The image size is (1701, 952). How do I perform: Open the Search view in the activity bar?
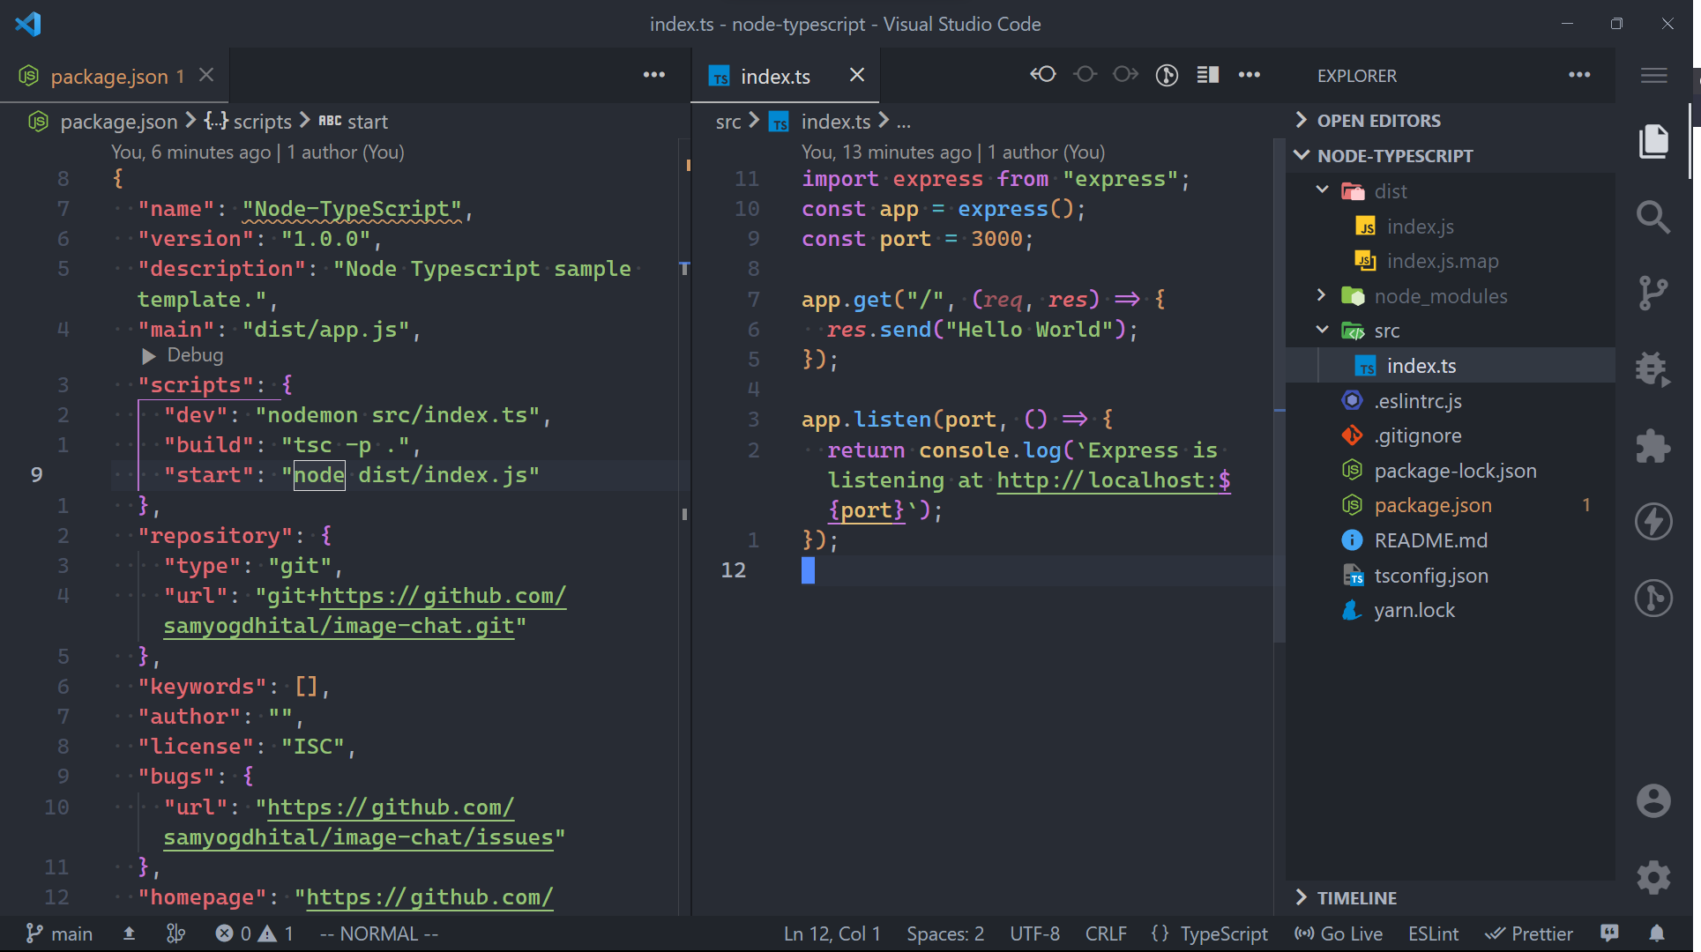(x=1654, y=218)
